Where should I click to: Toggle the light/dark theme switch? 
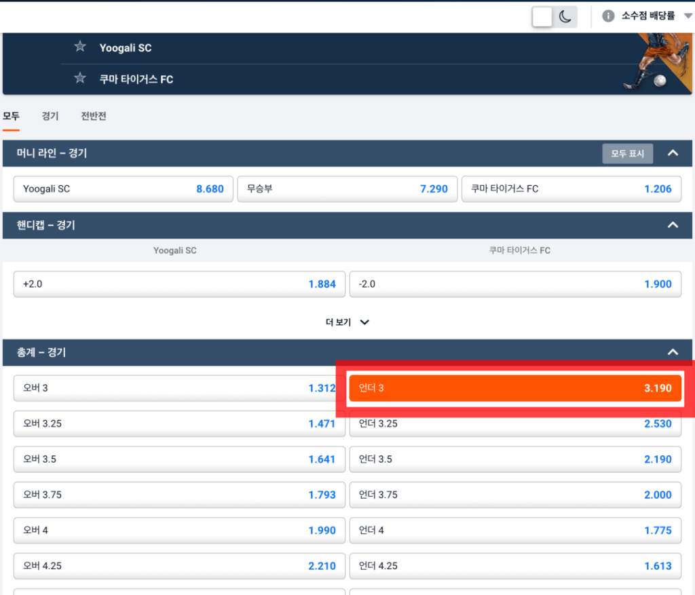[554, 17]
